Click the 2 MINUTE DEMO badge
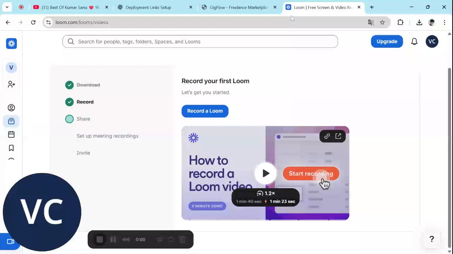The height and width of the screenshot is (254, 453). pos(207,206)
